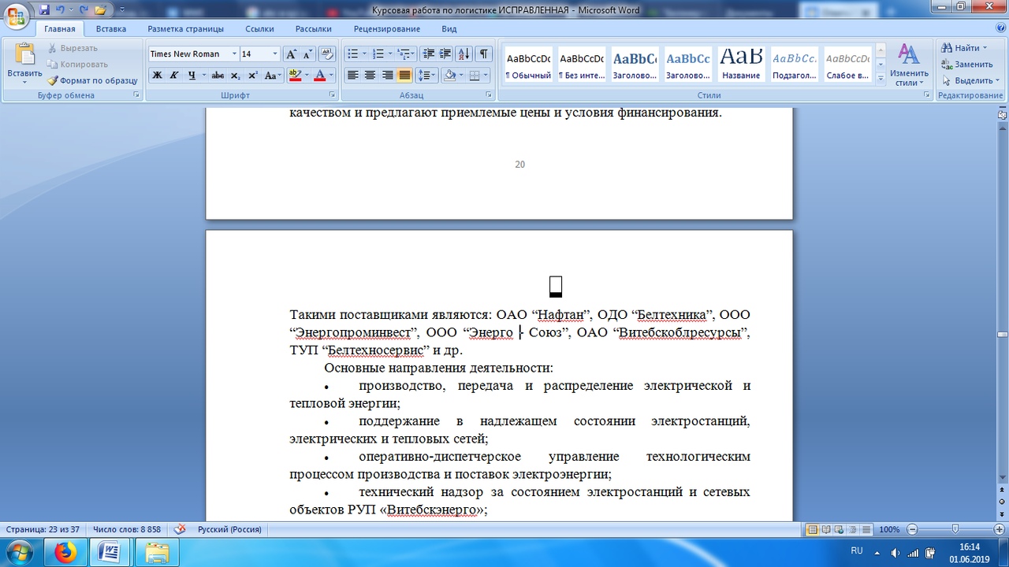Screen dimensions: 1009x567
Task: Switch to the Вид tab
Action: pyautogui.click(x=449, y=29)
